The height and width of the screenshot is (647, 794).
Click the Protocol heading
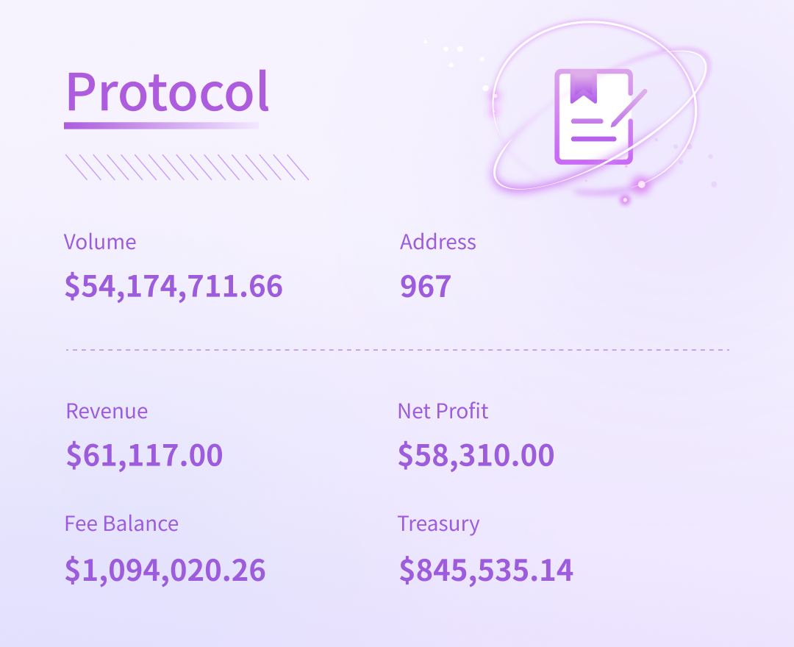167,92
